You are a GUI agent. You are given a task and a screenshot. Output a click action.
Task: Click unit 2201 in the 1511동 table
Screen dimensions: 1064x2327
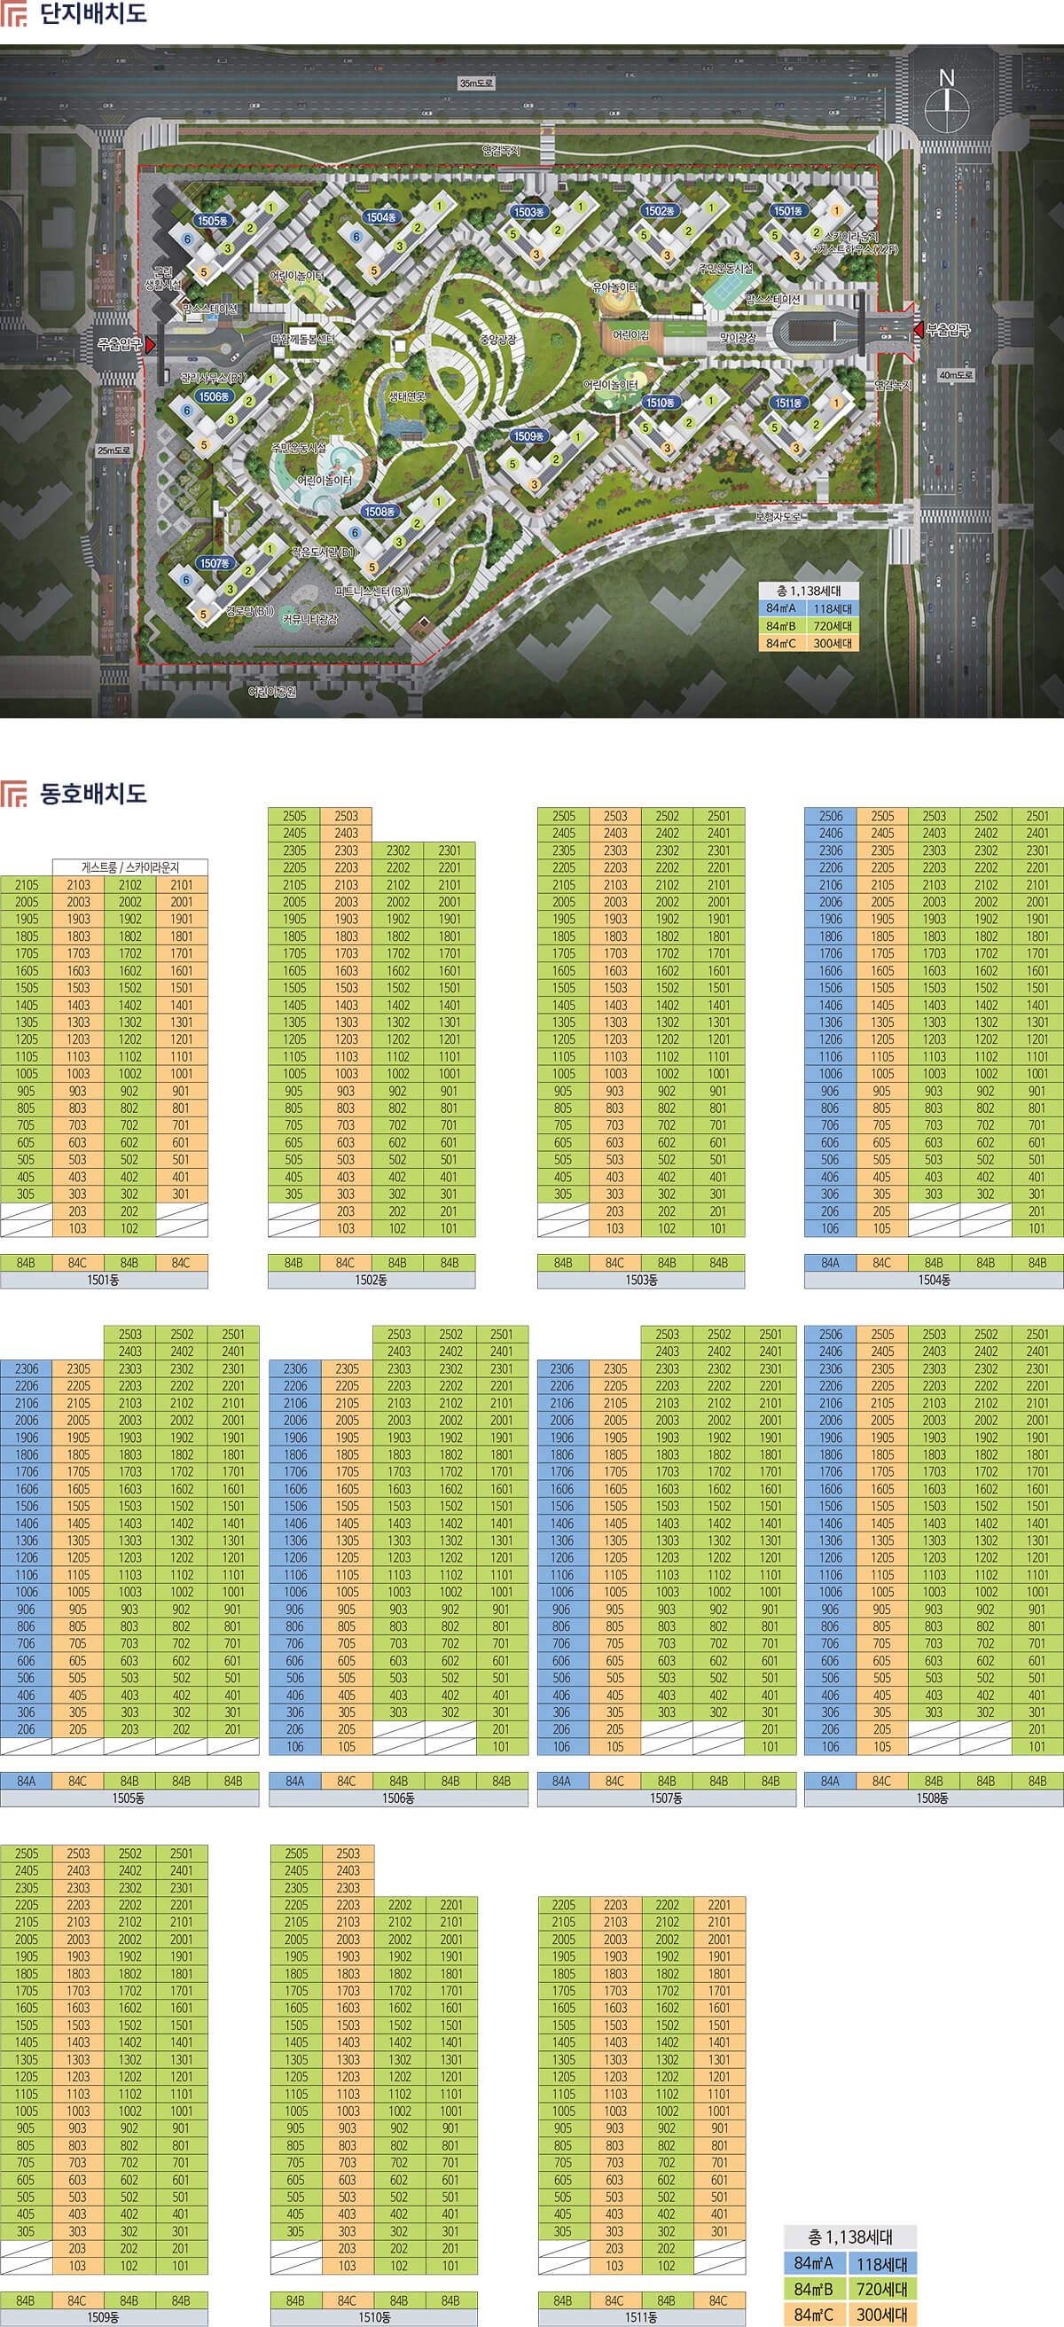coord(720,1905)
